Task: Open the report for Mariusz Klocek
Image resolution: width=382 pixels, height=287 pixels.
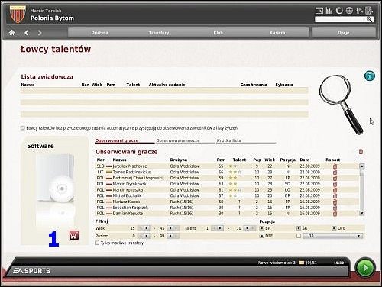Action: [x=335, y=202]
